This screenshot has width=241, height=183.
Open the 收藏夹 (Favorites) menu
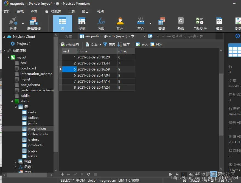coord(56,11)
